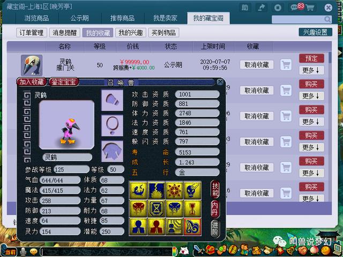Viewport: 343px width, 257px height.
Task: Click the 当前 chat channel button
Action: click(9, 252)
